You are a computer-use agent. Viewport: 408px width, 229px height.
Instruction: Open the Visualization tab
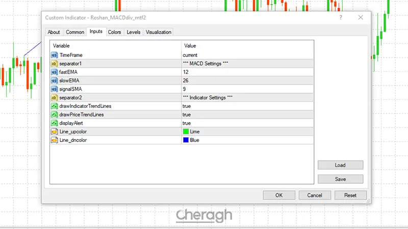[x=159, y=32]
